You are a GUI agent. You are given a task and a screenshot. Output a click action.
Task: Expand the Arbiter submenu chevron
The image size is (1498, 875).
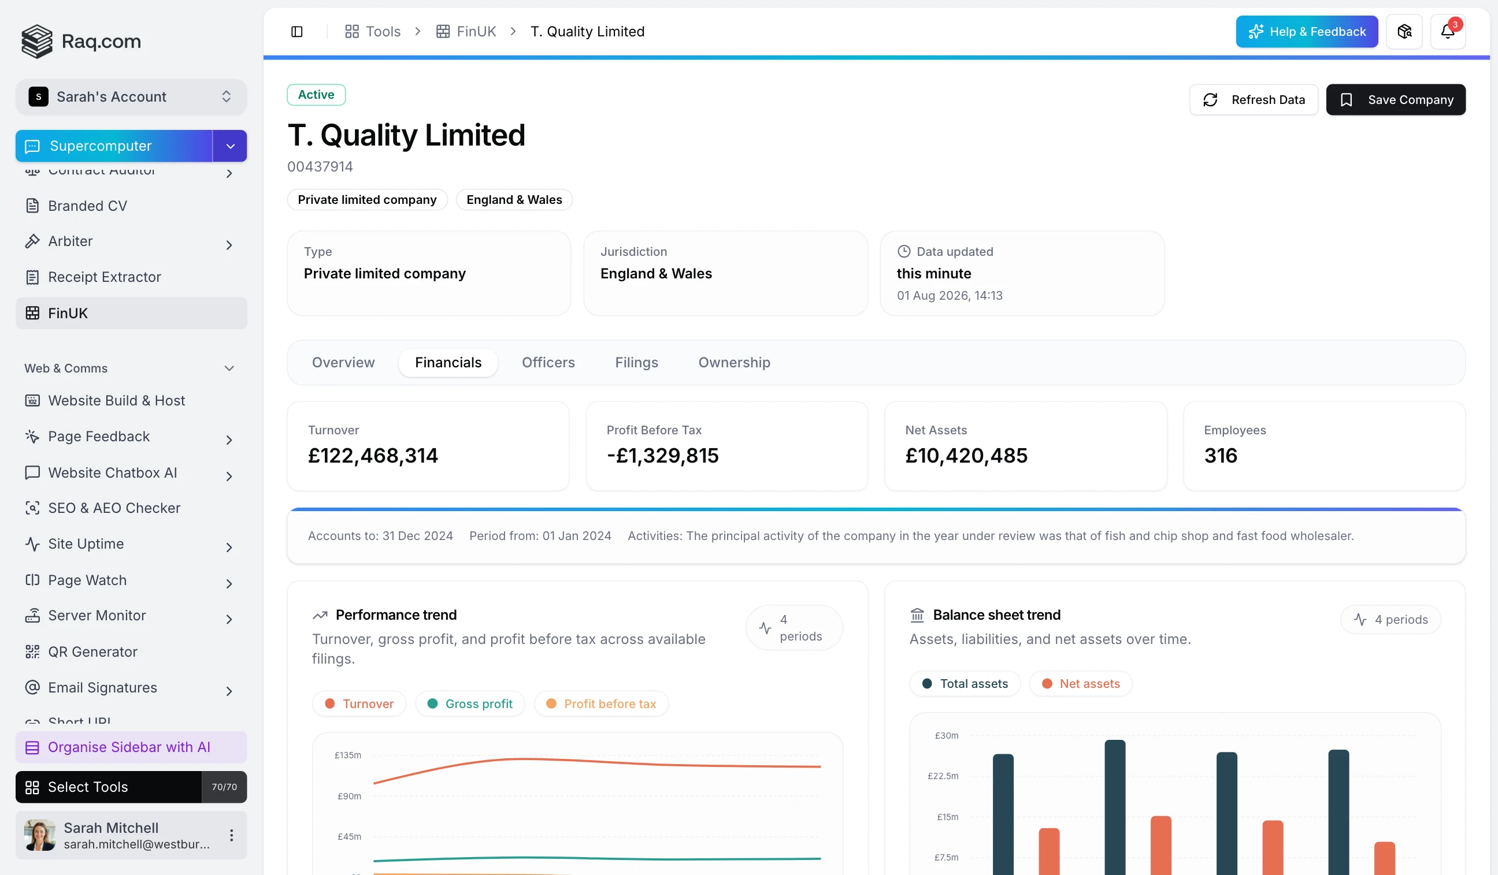tap(229, 245)
